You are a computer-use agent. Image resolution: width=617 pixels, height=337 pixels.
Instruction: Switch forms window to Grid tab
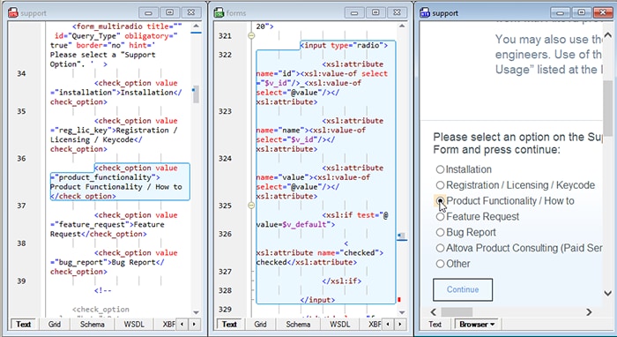tap(260, 325)
